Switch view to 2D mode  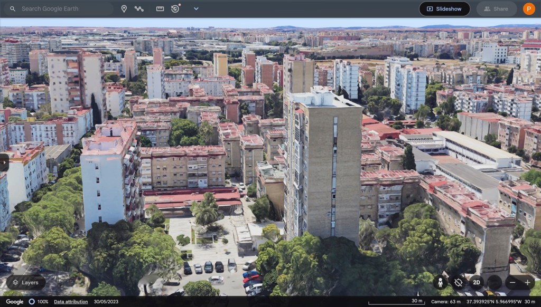[x=476, y=282]
